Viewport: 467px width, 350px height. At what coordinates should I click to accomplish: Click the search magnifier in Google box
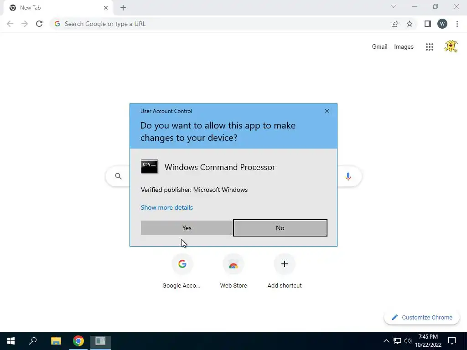pos(118,176)
